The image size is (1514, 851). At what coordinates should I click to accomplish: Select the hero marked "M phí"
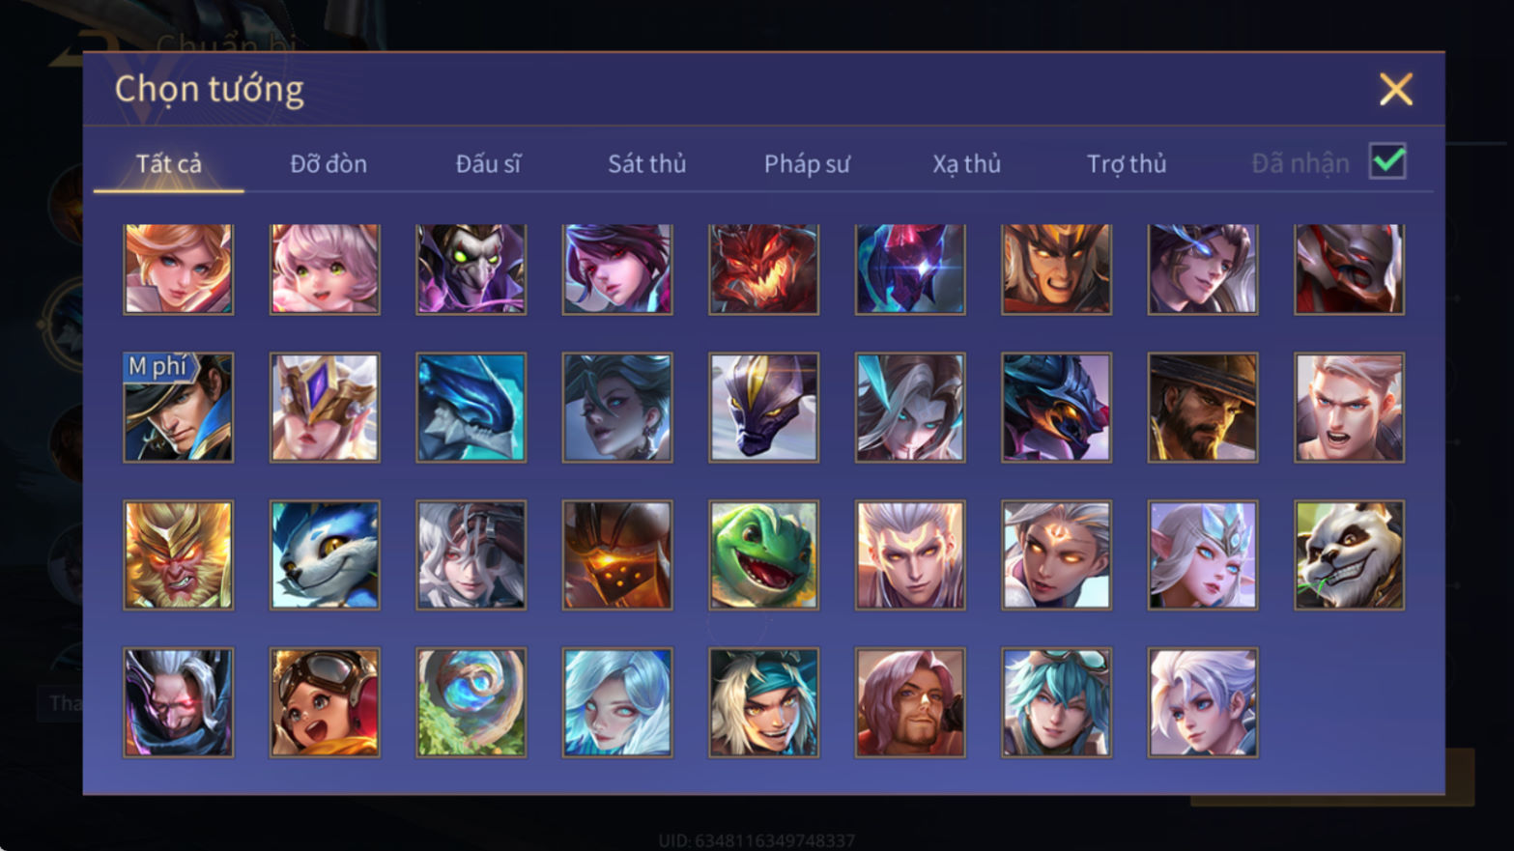(x=178, y=407)
